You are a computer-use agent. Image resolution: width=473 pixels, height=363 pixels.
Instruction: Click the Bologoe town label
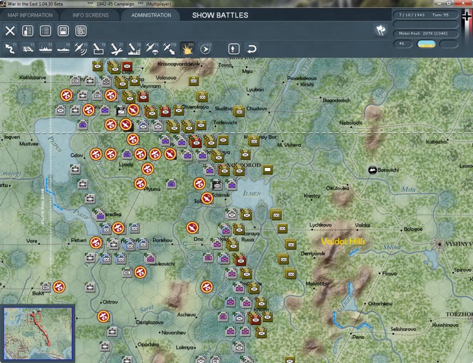click(x=413, y=229)
